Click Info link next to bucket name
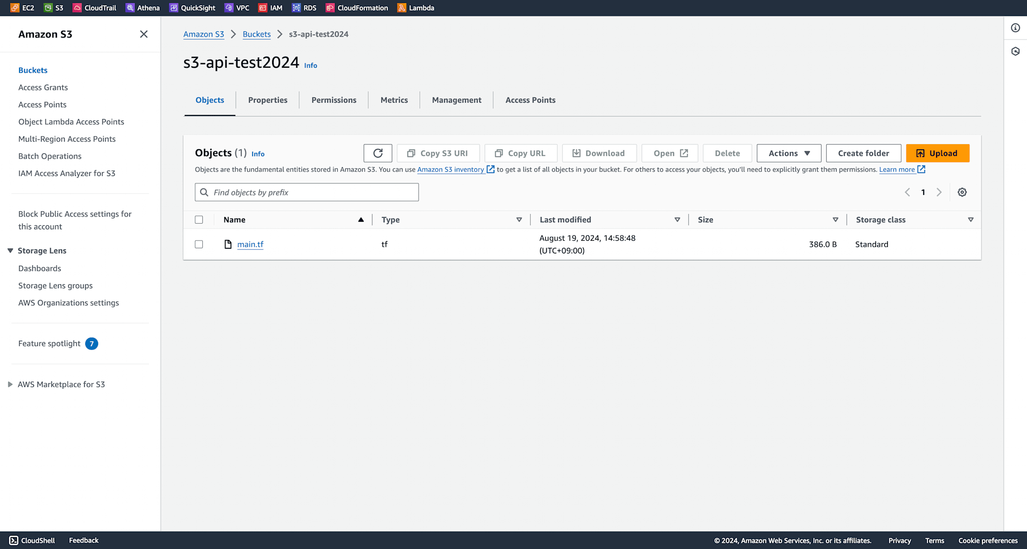 [x=311, y=65]
